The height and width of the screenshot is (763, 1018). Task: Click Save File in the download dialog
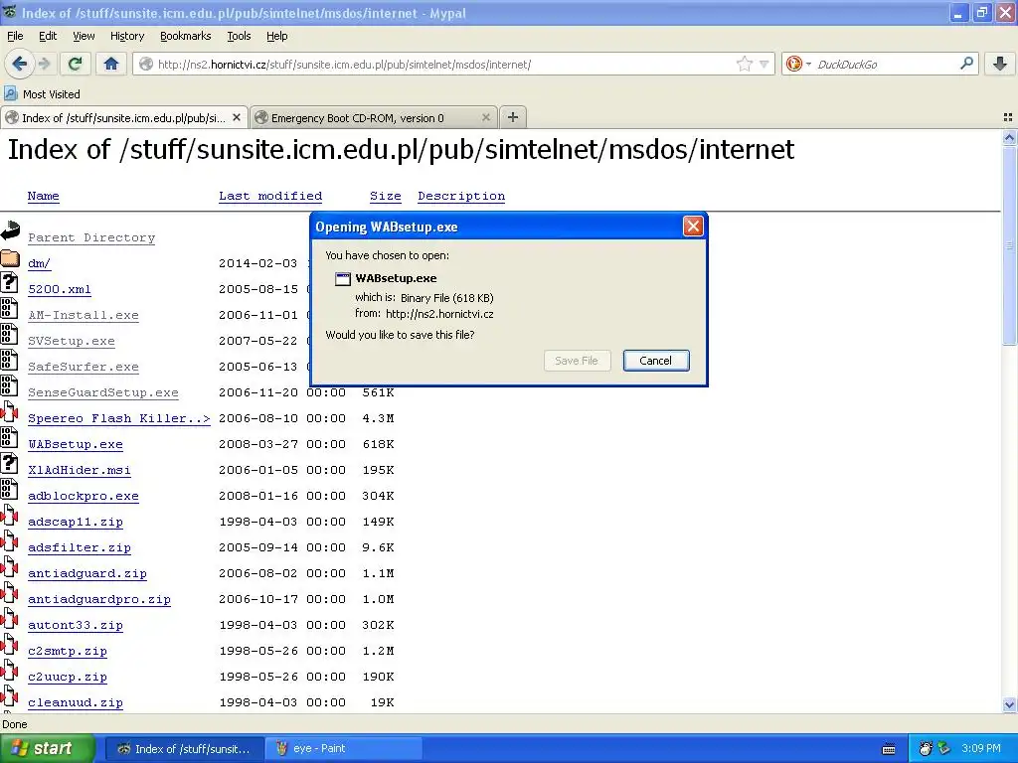[577, 360]
